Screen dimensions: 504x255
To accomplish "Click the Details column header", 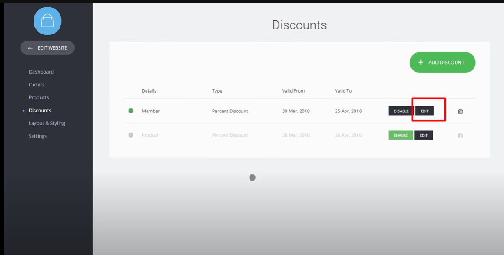I will click(149, 91).
